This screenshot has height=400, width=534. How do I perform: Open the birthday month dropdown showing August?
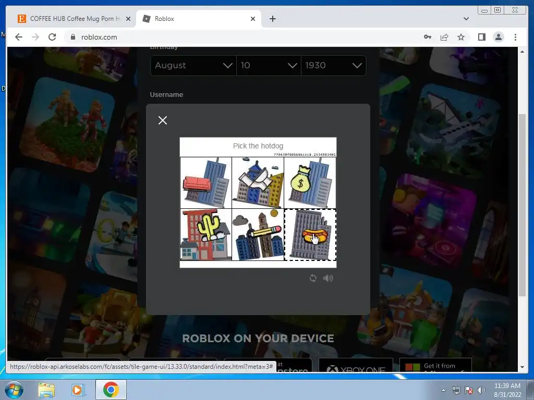[193, 65]
